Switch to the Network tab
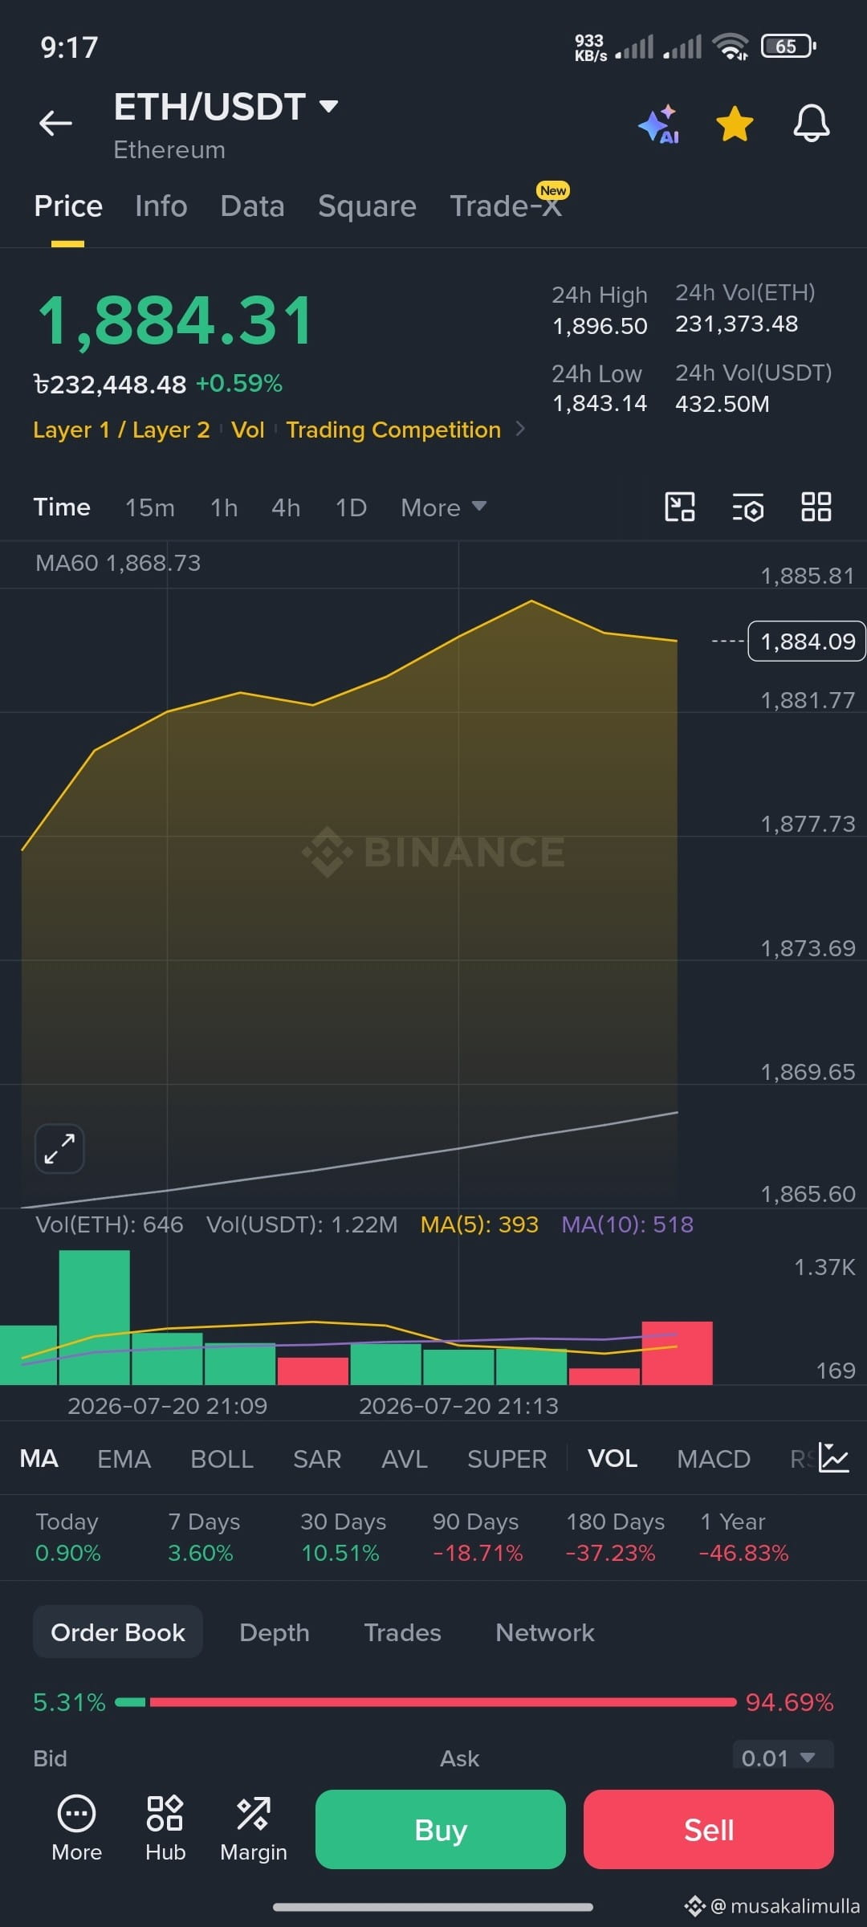This screenshot has height=1927, width=867. [545, 1633]
